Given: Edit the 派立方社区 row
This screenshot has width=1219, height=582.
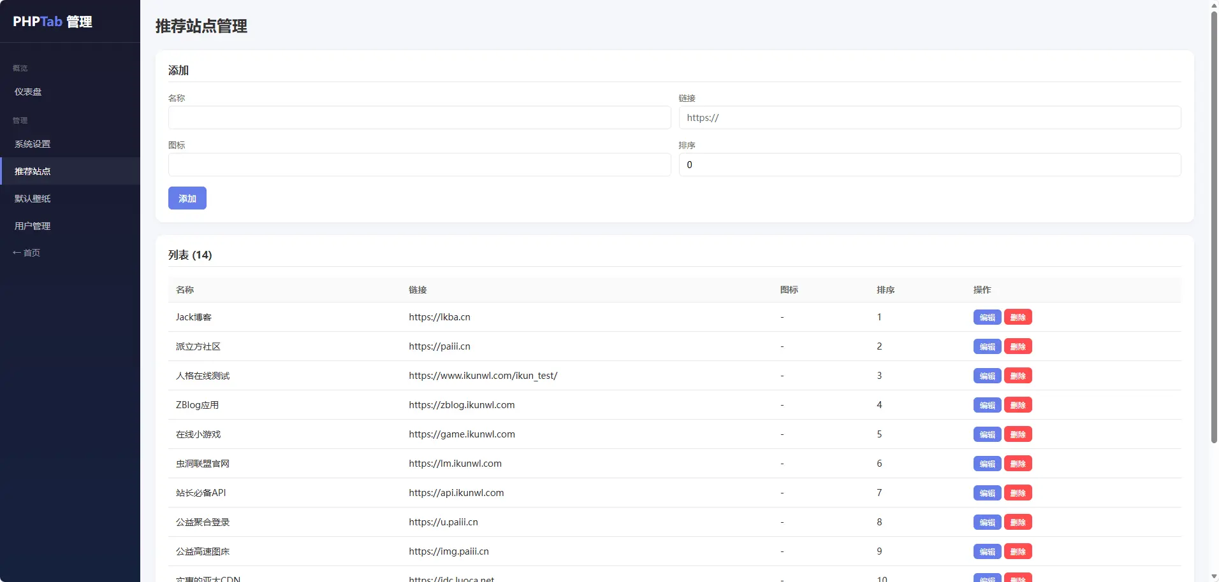Looking at the screenshot, I should click(x=987, y=346).
